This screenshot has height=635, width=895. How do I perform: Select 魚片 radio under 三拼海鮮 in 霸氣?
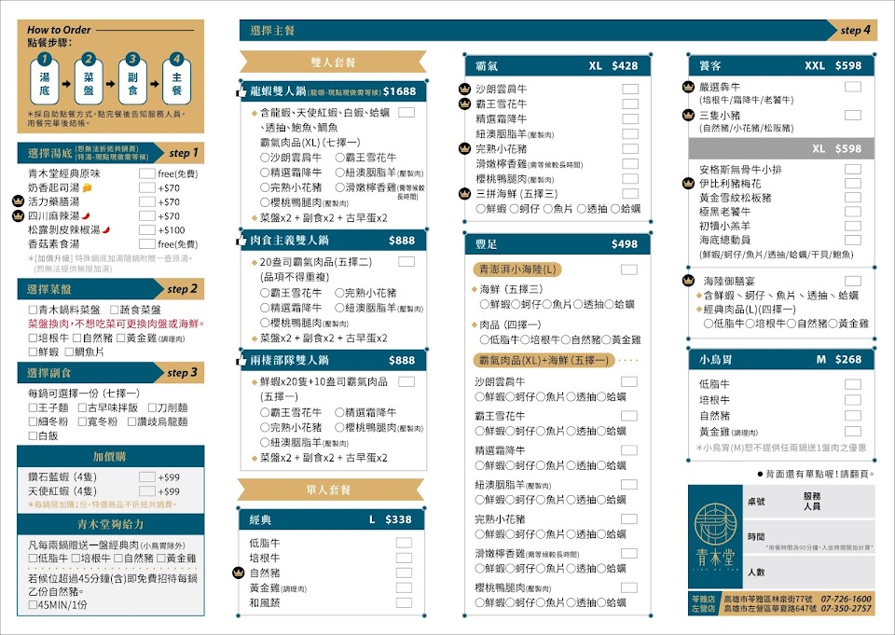548,209
